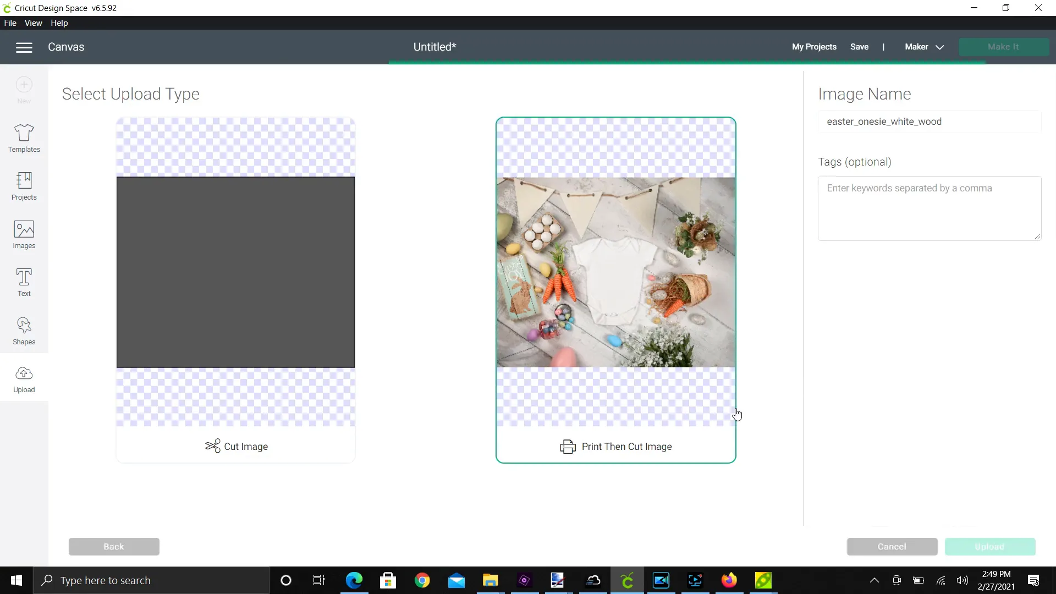1056x594 pixels.
Task: Open the hamburger menu beside Canvas
Action: pyautogui.click(x=24, y=47)
